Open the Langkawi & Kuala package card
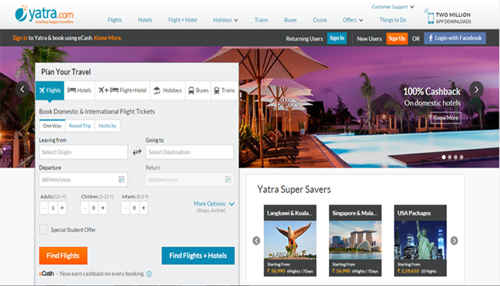500x286 pixels. (x=290, y=241)
